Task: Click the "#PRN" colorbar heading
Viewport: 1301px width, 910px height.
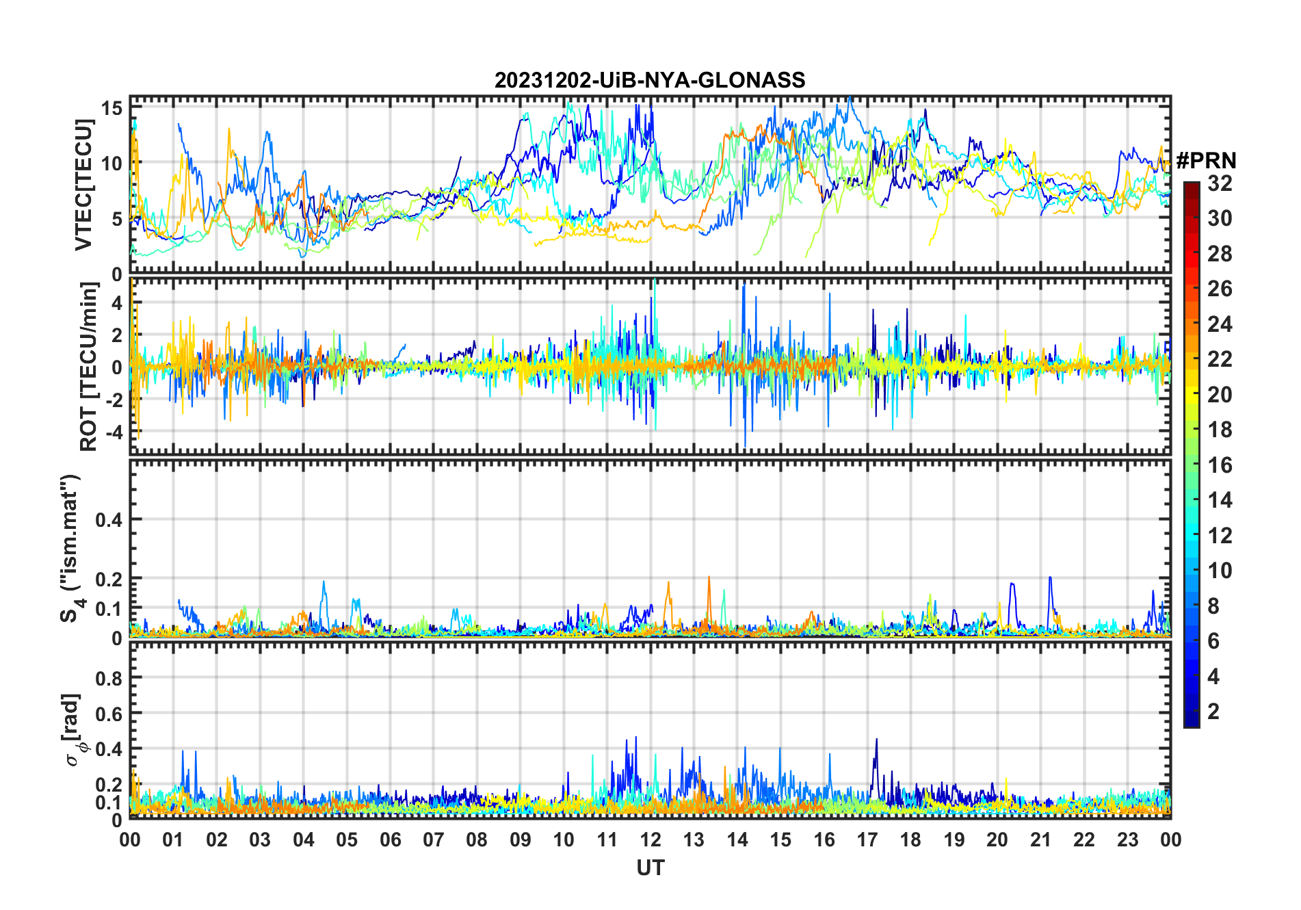Action: click(x=1206, y=161)
